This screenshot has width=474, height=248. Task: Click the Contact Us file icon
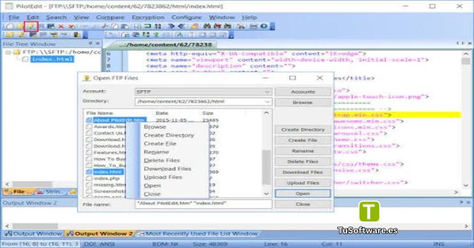coord(89,133)
